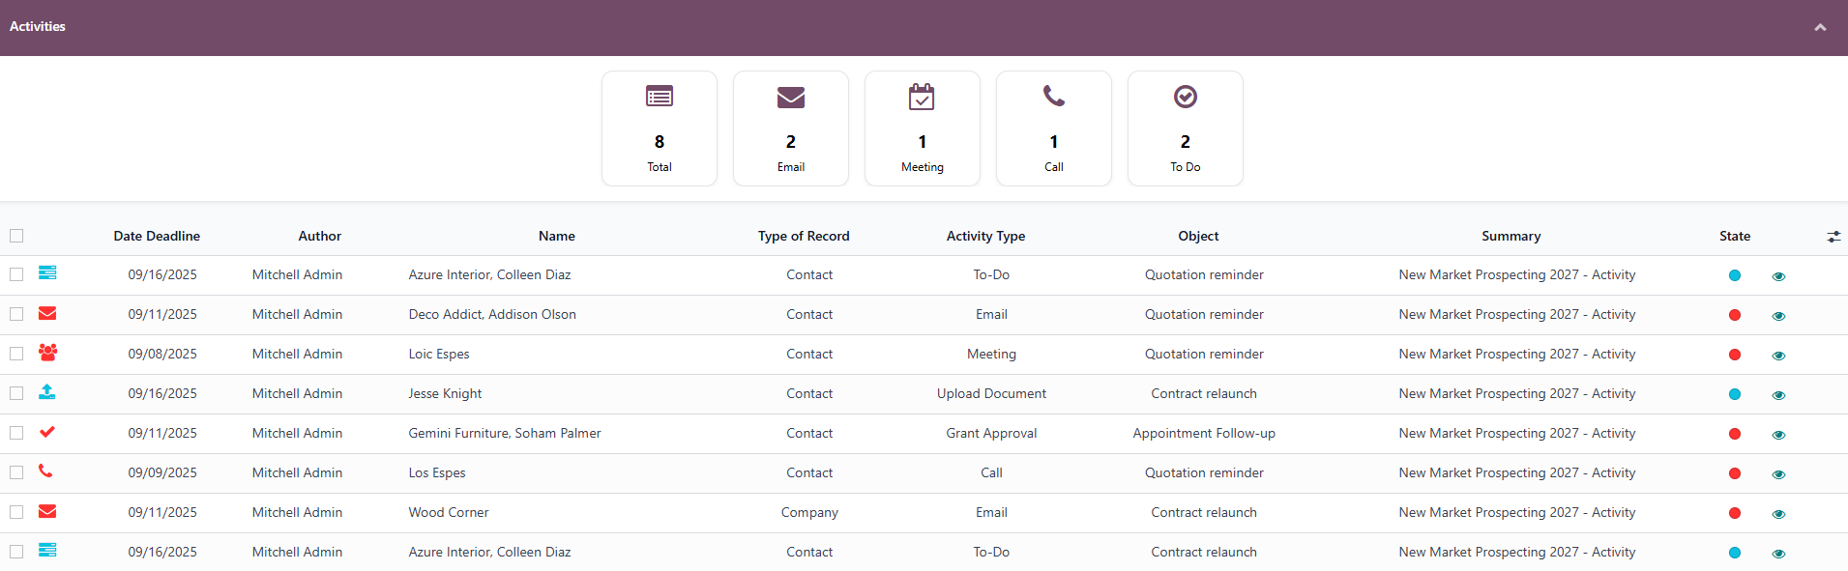Click the red email icon for Wood Corner
Image resolution: width=1848 pixels, height=571 pixels.
point(47,511)
